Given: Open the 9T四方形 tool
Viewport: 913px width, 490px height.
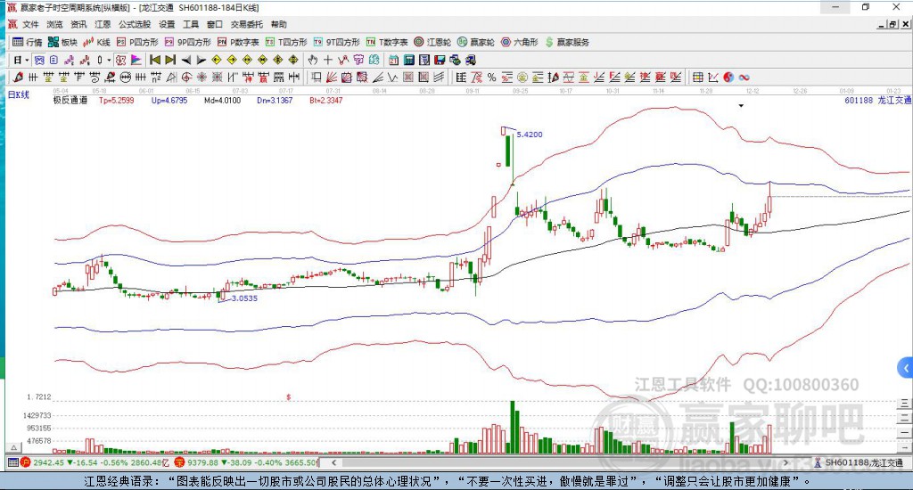Looking at the screenshot, I should coord(336,42).
